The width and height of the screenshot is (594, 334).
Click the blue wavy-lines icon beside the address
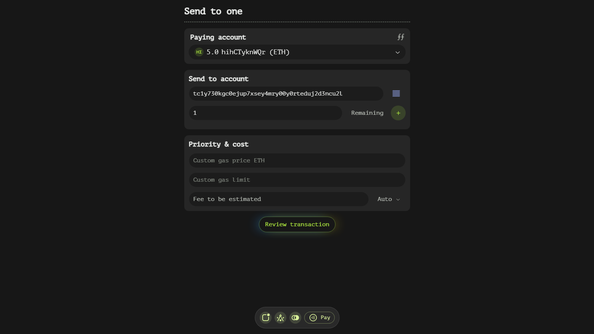[x=396, y=94]
